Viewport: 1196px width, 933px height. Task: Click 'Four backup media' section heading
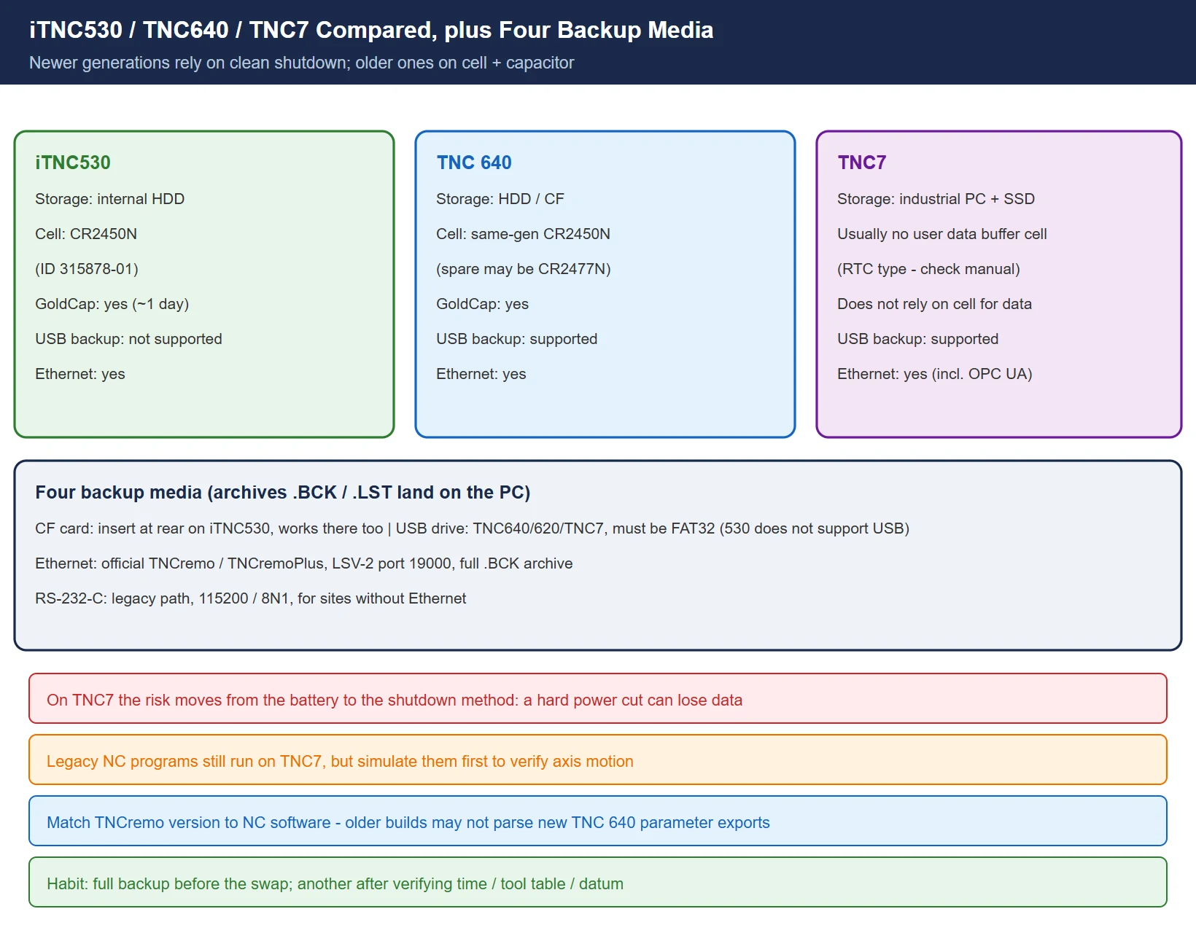tap(283, 492)
